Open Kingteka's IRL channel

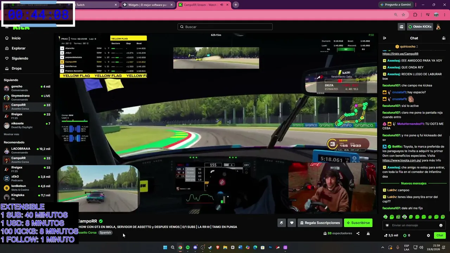pyautogui.click(x=27, y=197)
